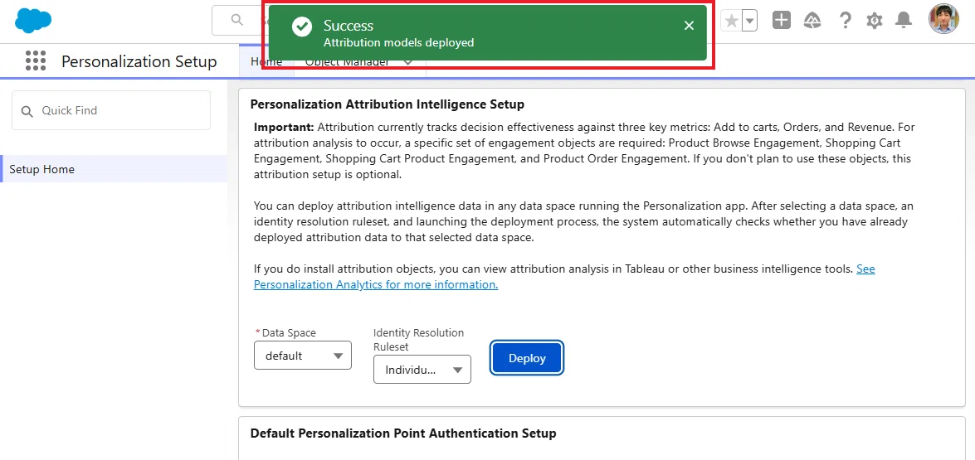Click the Deploy button
Viewport: 975px width, 460px height.
pyautogui.click(x=527, y=358)
